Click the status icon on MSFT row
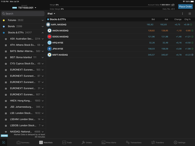 (x=192, y=55)
